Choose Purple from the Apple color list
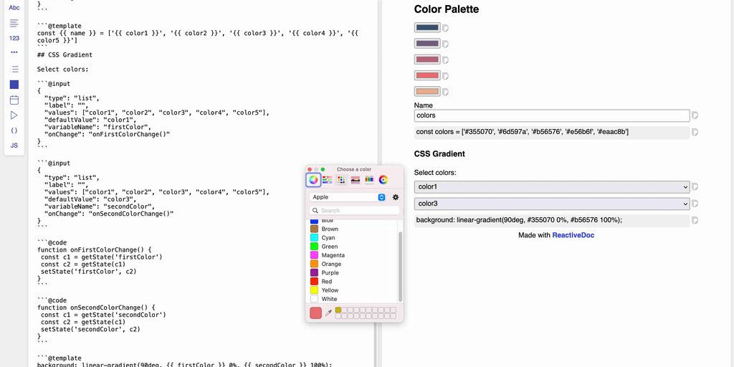 [330, 273]
